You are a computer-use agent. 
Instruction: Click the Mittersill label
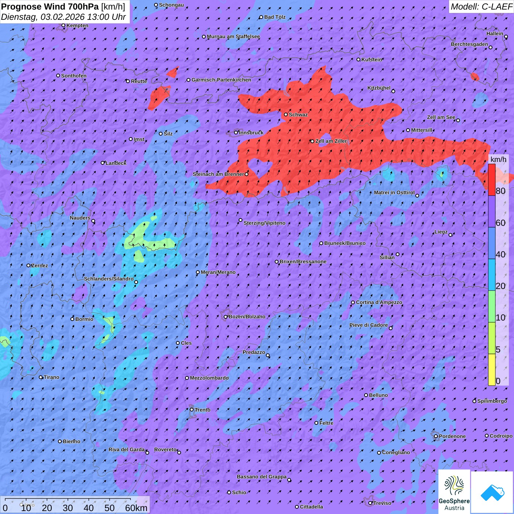pyautogui.click(x=421, y=130)
